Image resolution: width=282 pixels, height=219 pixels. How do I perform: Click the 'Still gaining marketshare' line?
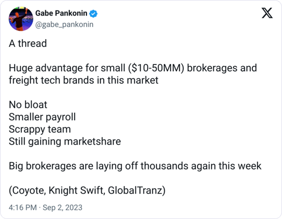[65, 141]
